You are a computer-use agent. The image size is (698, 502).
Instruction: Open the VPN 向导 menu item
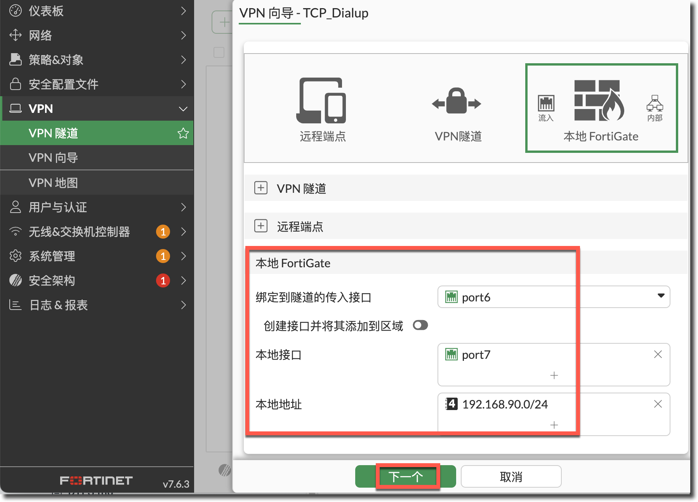tap(97, 158)
